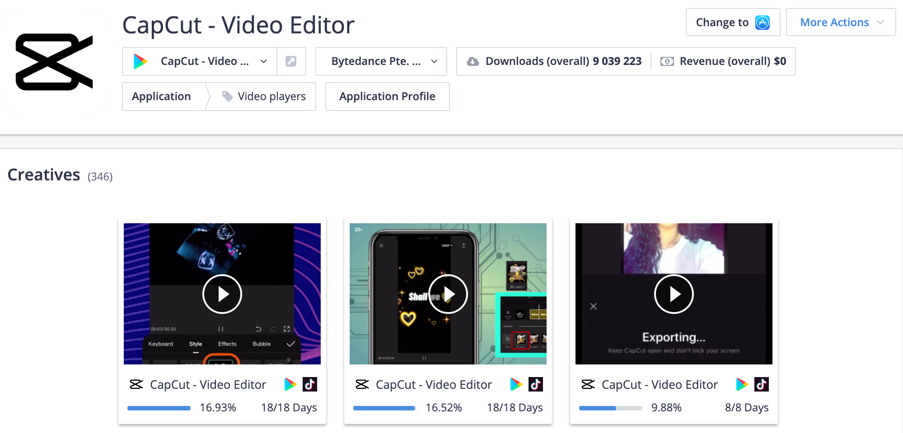
Task: Click TikTok icon on 9.88% card
Action: click(x=762, y=384)
